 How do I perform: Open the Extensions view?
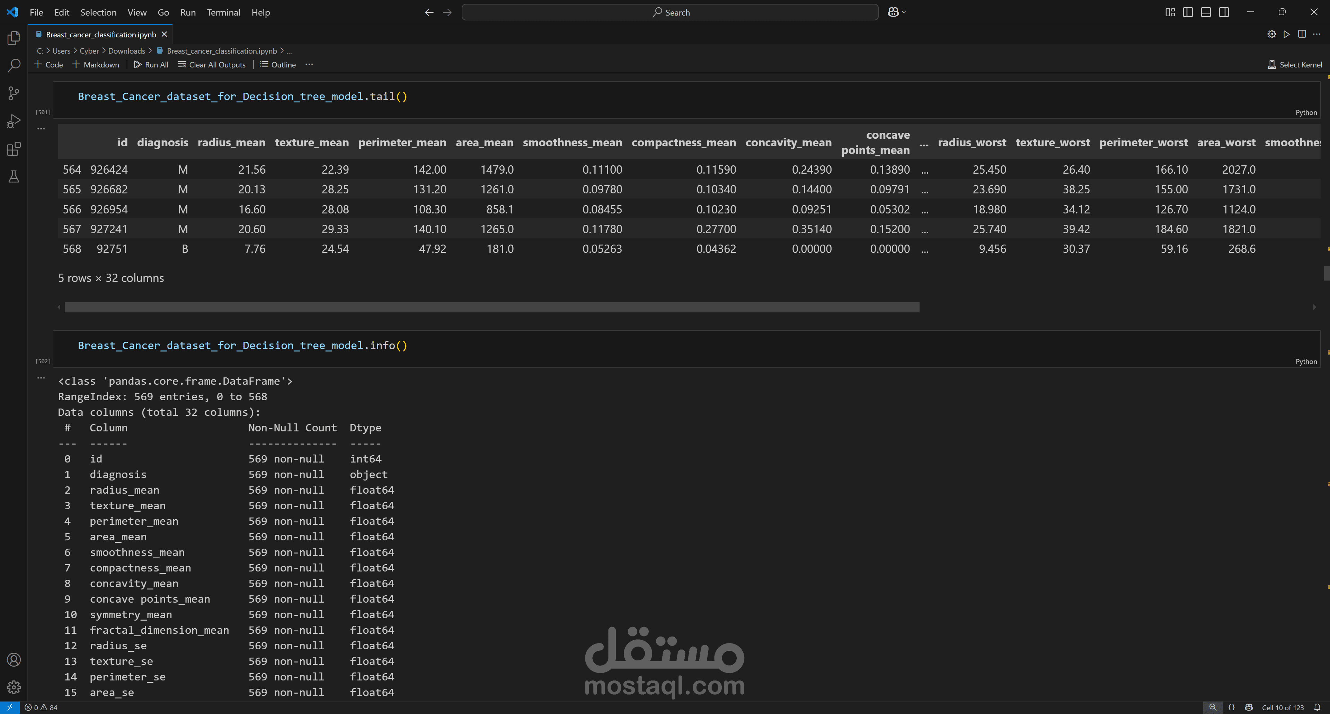coord(14,149)
